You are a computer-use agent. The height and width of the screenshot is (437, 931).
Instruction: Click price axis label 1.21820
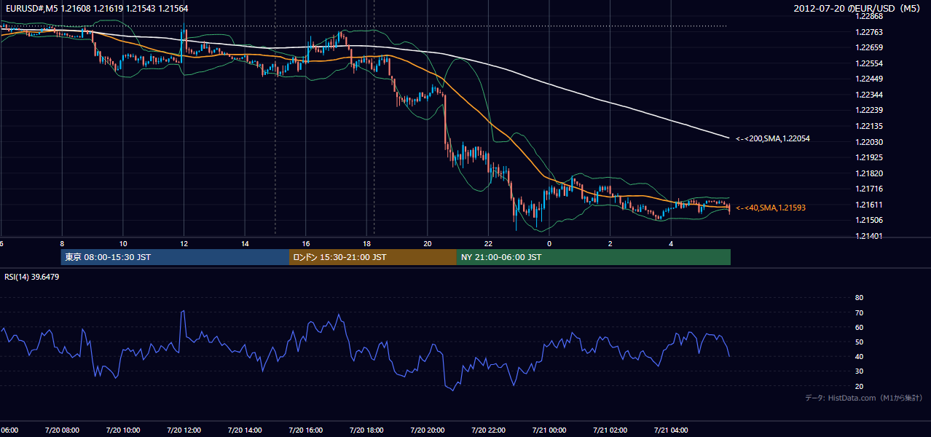[869, 173]
